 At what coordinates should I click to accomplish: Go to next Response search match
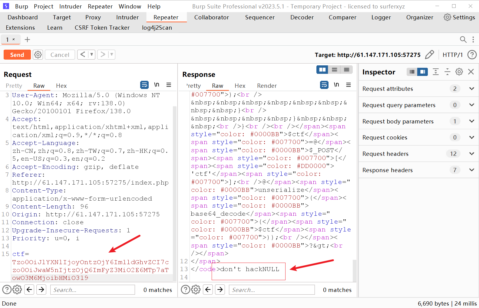point(220,290)
